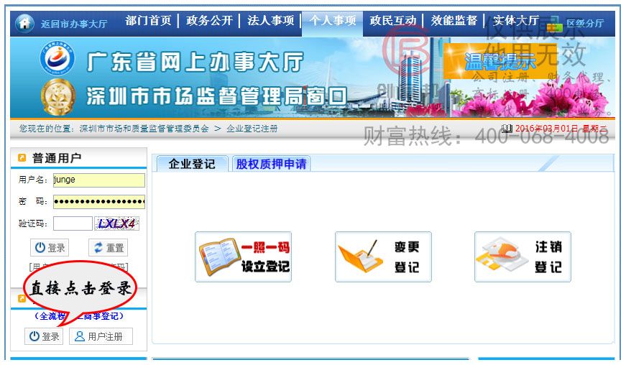Click the 重置 reset button

[x=109, y=248]
